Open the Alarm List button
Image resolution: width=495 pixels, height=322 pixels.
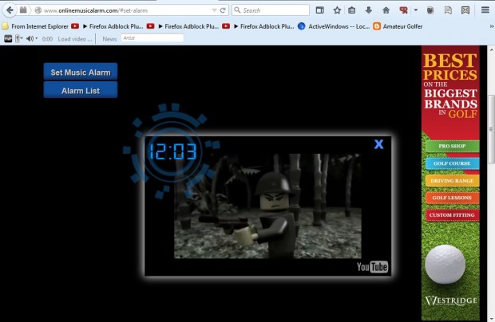point(81,90)
